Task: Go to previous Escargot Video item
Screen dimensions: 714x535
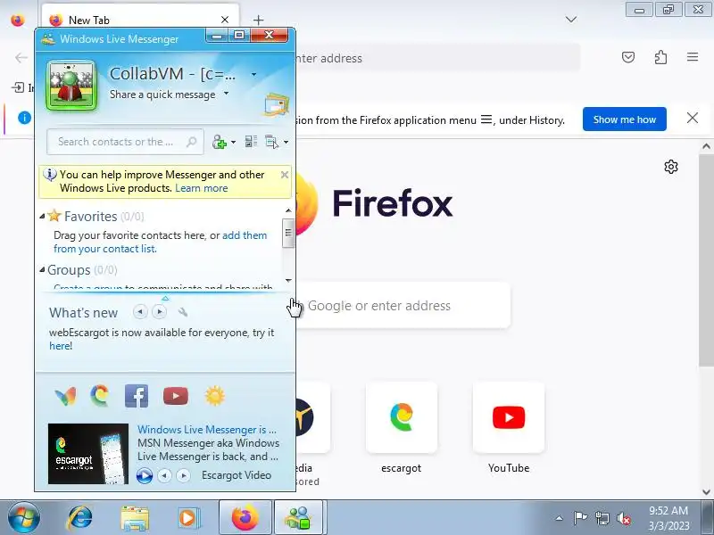Action: tap(164, 476)
